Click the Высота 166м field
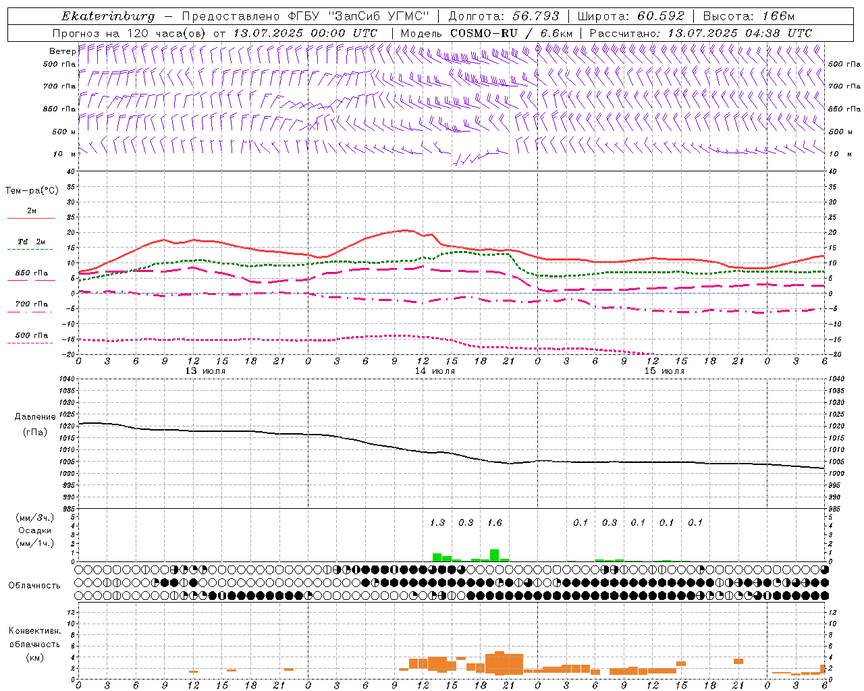The image size is (864, 691). pyautogui.click(x=749, y=16)
